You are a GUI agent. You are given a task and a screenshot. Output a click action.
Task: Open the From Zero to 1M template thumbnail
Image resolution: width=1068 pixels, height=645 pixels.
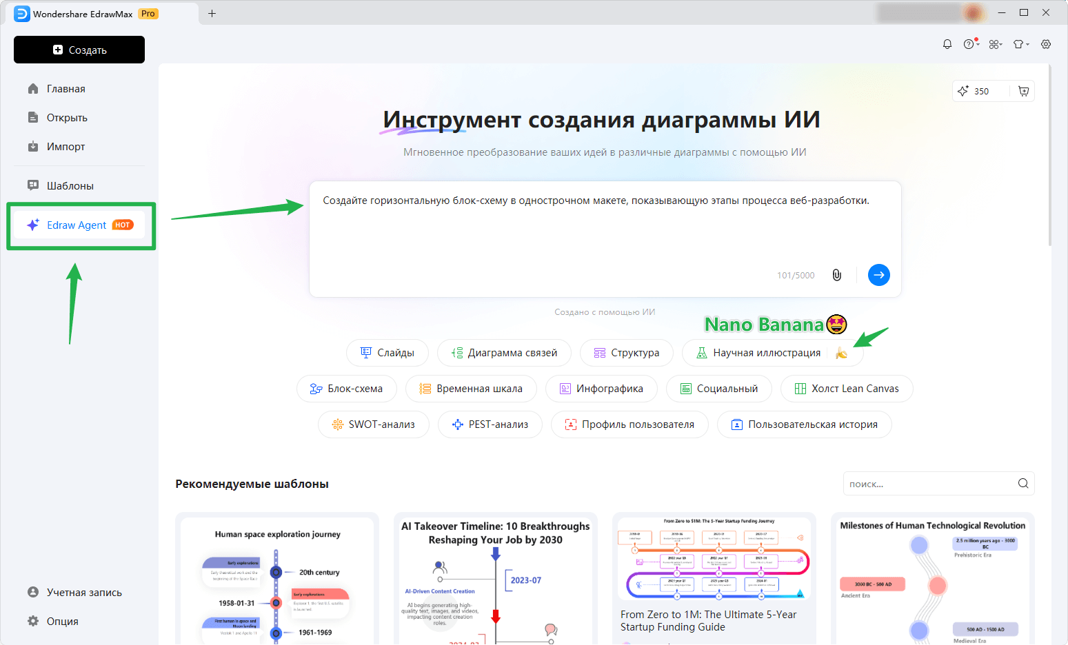click(714, 558)
